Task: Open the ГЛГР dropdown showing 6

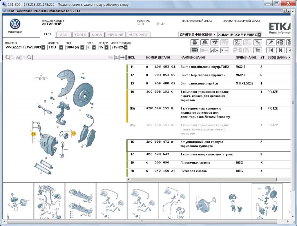Action: coord(94,47)
